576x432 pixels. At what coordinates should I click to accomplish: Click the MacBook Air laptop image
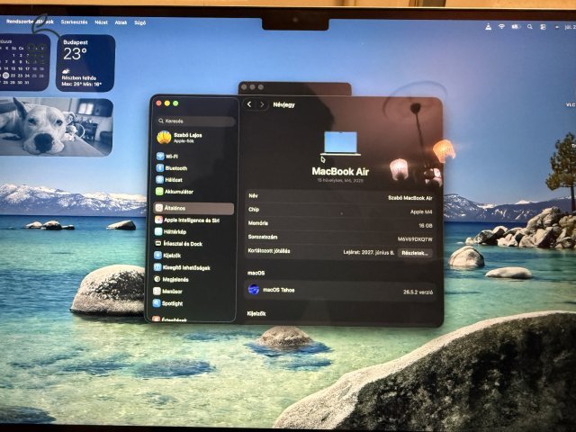pyautogui.click(x=340, y=144)
